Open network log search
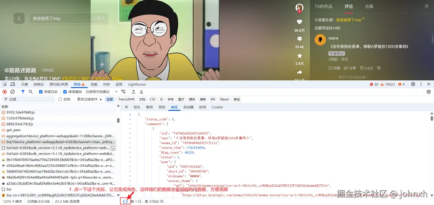 point(31,91)
